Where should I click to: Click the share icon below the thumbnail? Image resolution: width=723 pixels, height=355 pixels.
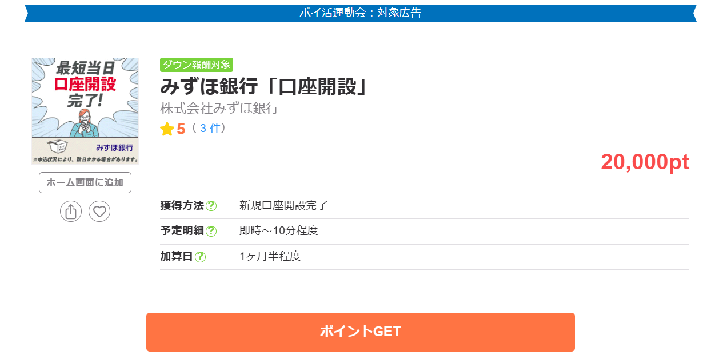pos(71,212)
